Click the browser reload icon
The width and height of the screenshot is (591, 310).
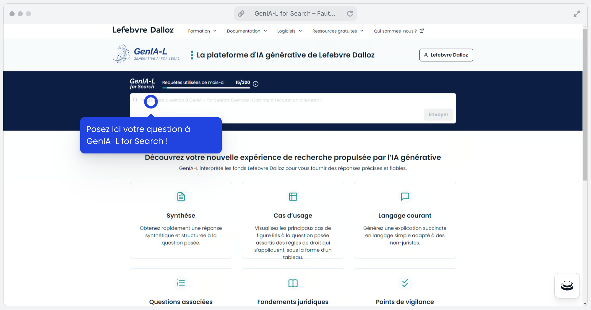[x=350, y=14]
